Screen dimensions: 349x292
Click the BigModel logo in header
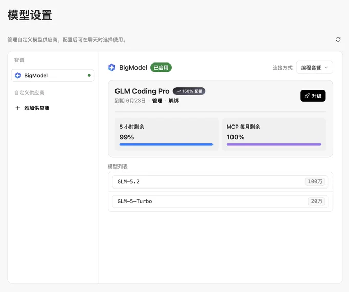coord(112,67)
